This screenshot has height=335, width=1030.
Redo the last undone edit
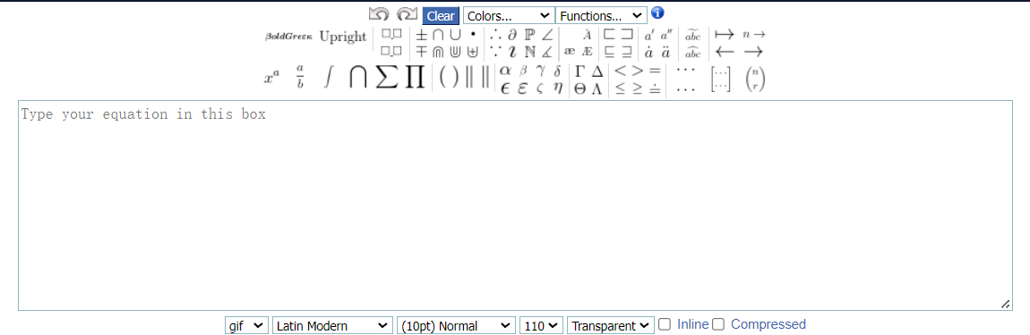point(408,14)
